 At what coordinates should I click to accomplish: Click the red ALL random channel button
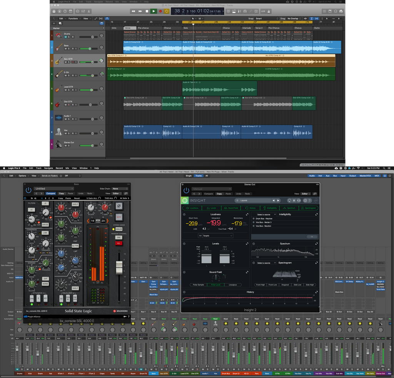click(x=119, y=243)
